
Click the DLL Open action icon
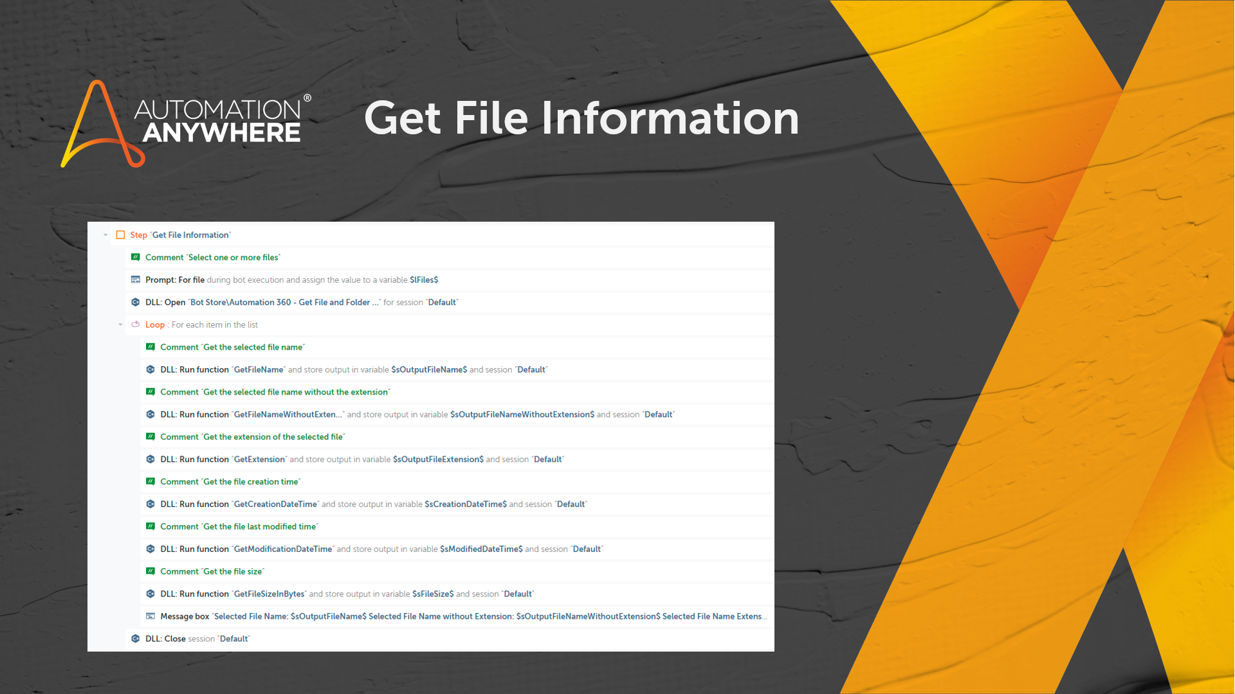pyautogui.click(x=136, y=302)
